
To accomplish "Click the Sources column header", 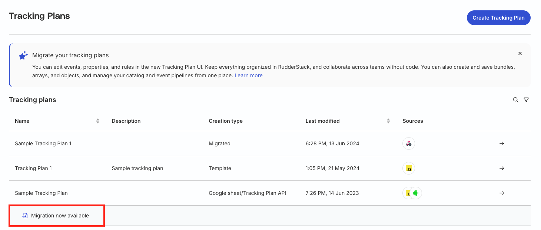I will (413, 121).
